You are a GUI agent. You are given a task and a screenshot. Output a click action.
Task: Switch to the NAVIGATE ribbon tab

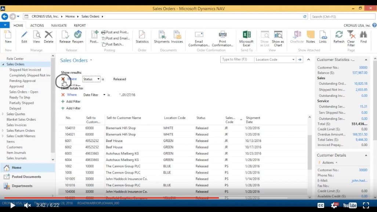click(59, 25)
